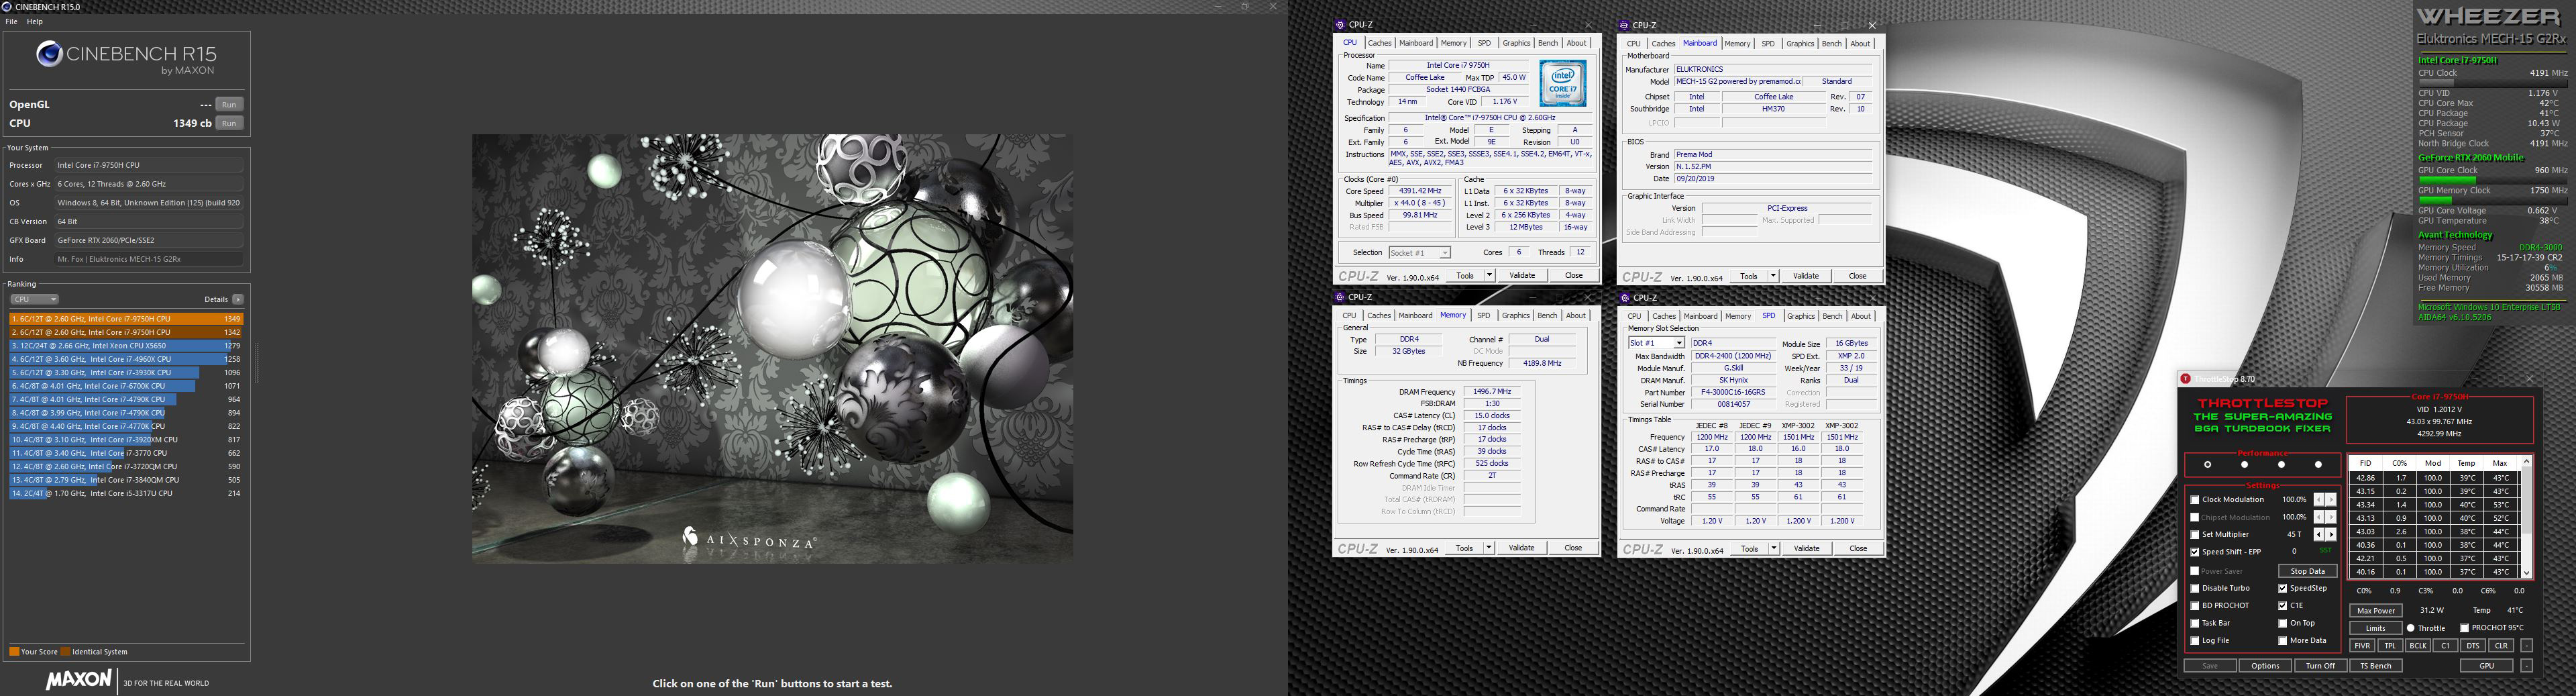Image resolution: width=2576 pixels, height=696 pixels.
Task: Click the minus button next to GPU in ThrottleStop
Action: point(2526,666)
